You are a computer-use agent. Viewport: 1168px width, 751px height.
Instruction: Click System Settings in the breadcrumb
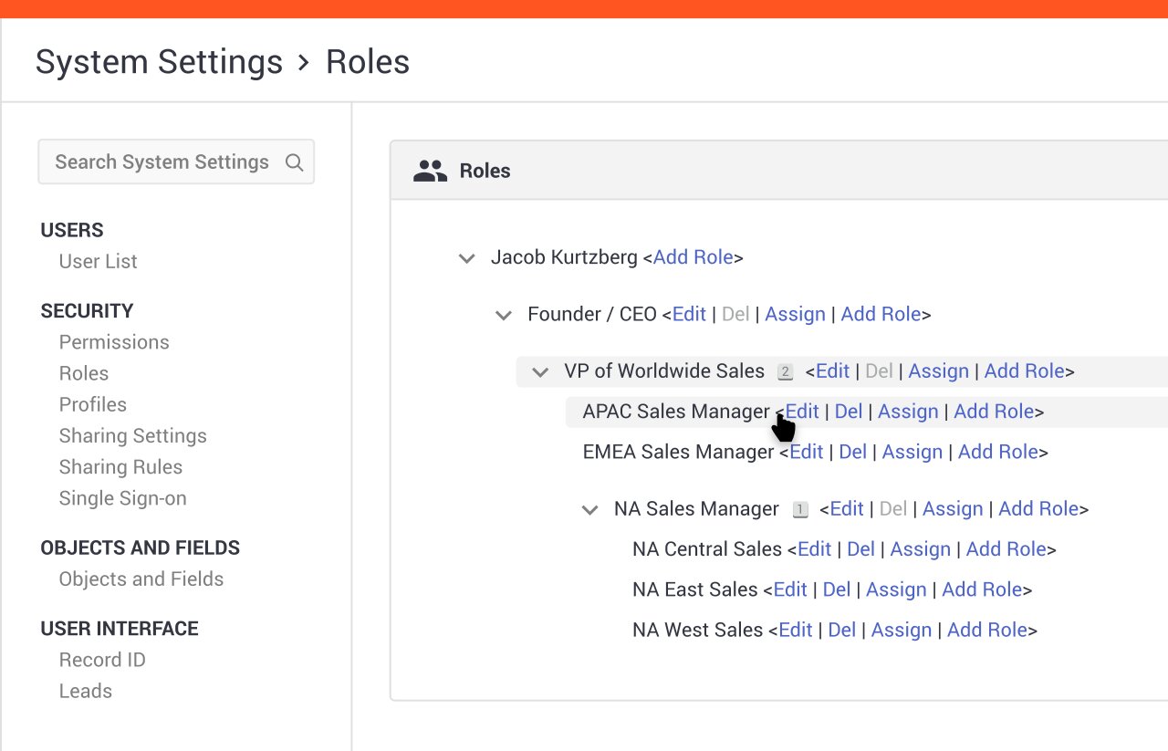point(159,62)
